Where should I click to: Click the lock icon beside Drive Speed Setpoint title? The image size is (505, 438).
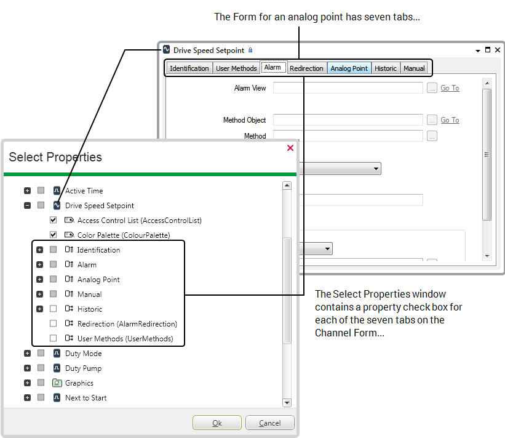click(250, 51)
